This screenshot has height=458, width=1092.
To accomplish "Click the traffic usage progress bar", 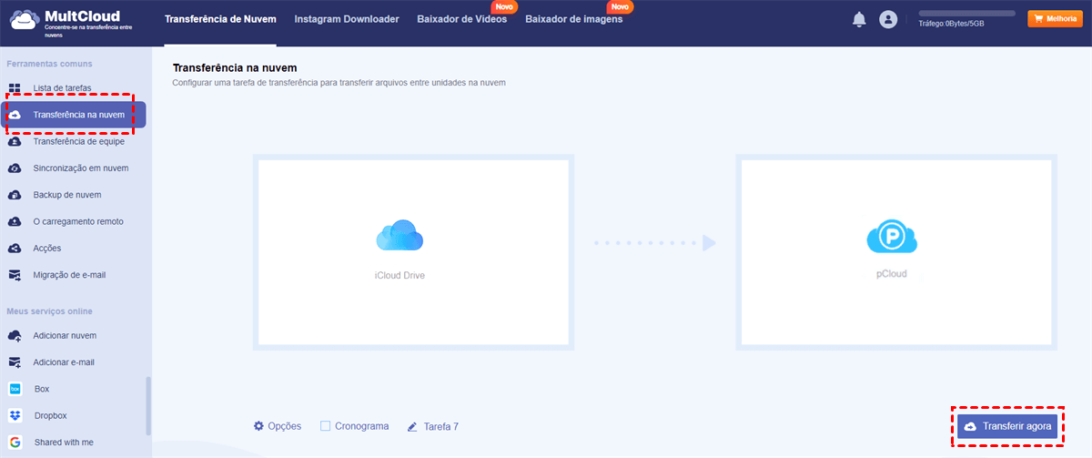I will [967, 13].
